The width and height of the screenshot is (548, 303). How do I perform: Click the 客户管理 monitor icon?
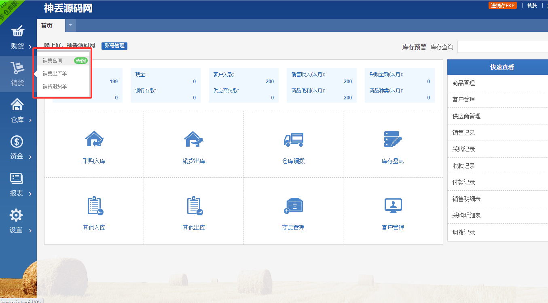pos(393,206)
